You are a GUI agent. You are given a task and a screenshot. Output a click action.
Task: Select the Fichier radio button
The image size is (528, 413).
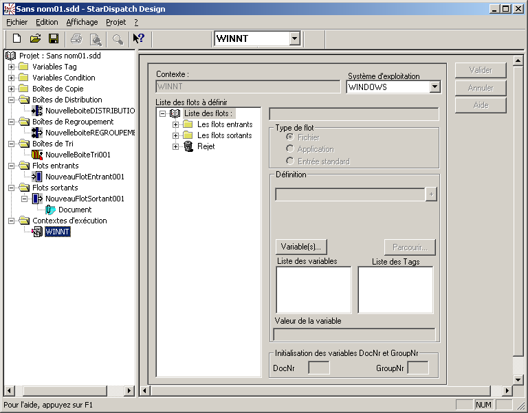click(x=290, y=137)
